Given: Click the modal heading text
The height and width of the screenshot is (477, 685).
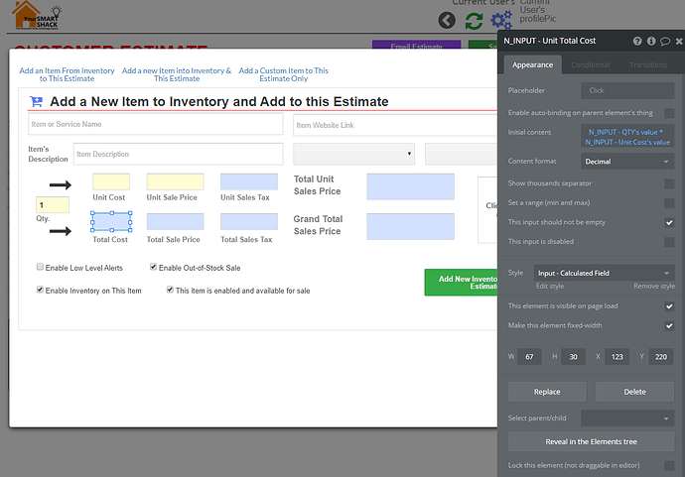Looking at the screenshot, I should [x=218, y=102].
